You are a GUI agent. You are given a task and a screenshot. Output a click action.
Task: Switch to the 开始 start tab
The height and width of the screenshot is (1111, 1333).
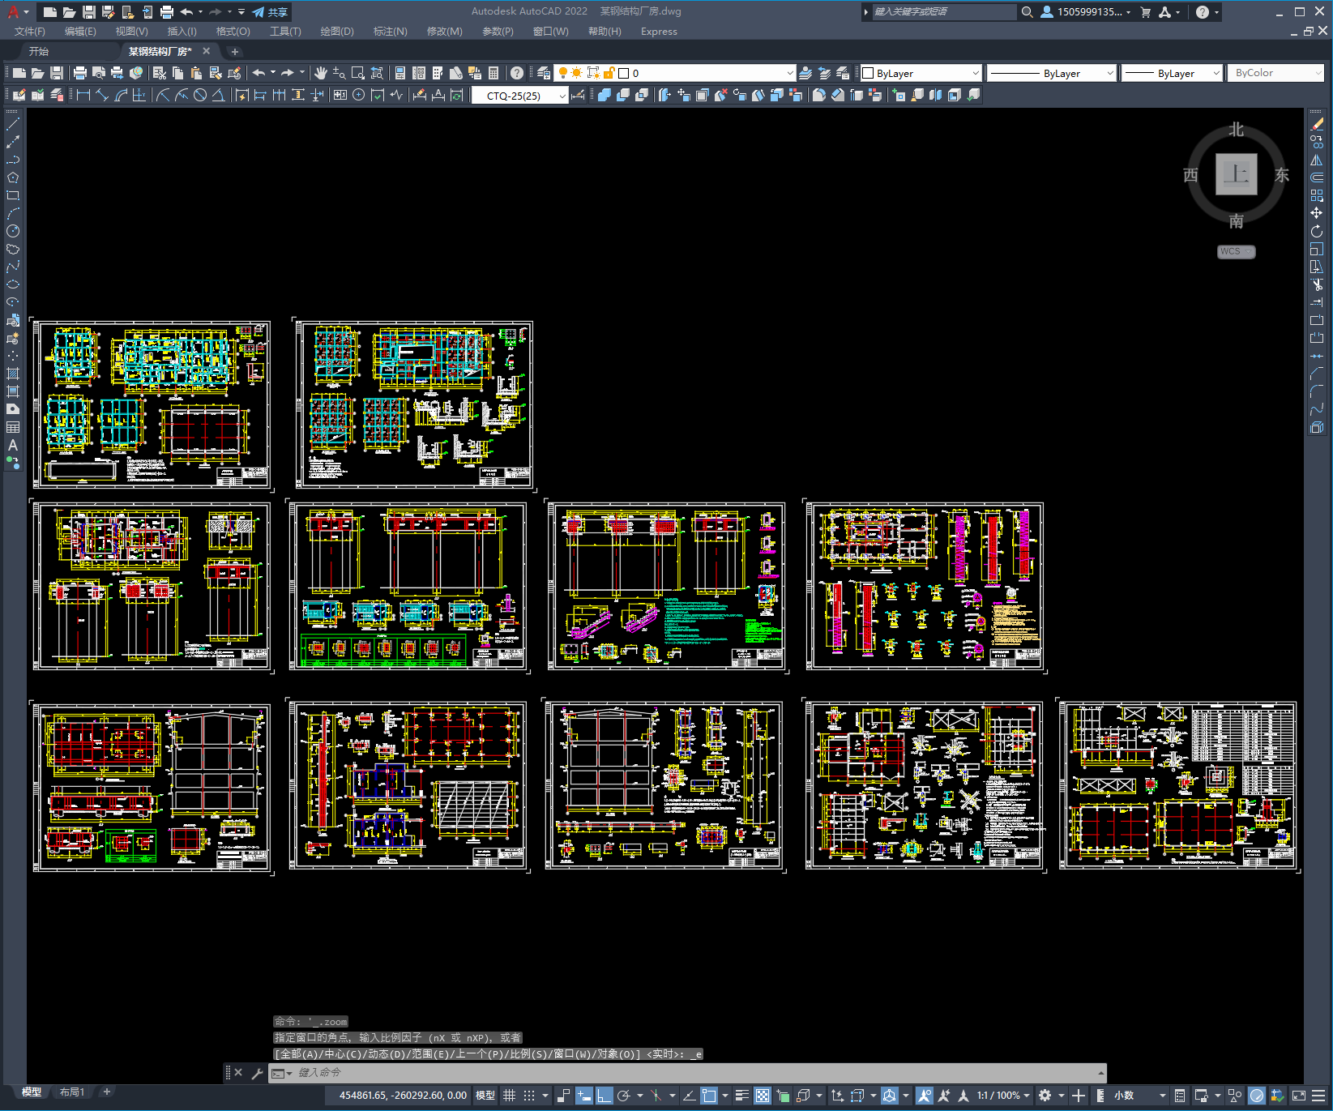click(39, 51)
